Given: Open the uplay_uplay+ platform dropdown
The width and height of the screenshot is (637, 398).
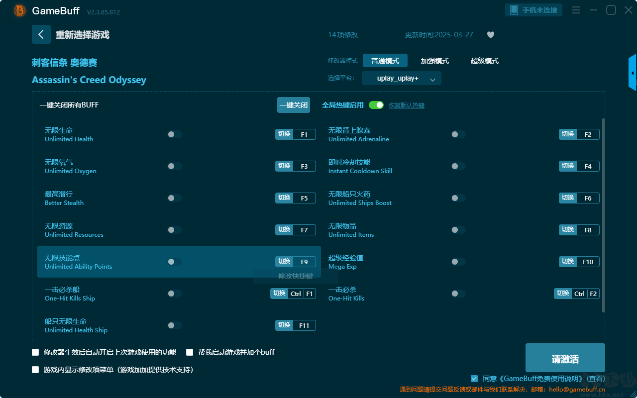Looking at the screenshot, I should click(402, 79).
